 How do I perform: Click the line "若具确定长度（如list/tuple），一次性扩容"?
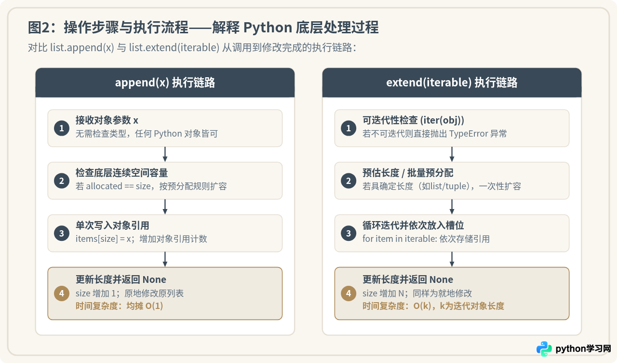[442, 186]
